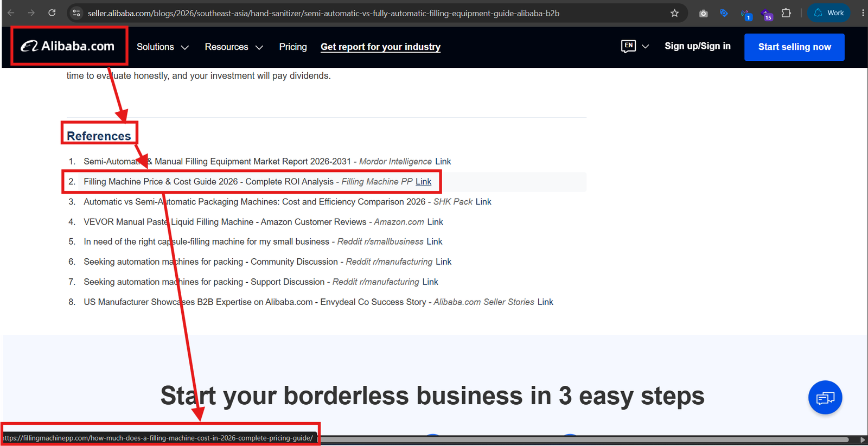Viewport: 868px width, 446px height.
Task: Reload the current page
Action: [x=52, y=12]
